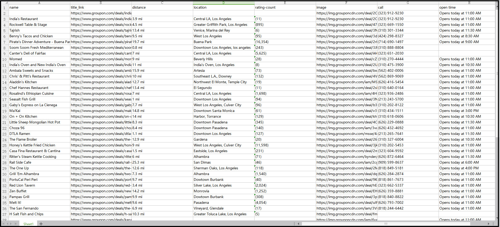Viewport: 500px width, 227px height.
Task: Select the row 10 header
Action: coord(4,59)
